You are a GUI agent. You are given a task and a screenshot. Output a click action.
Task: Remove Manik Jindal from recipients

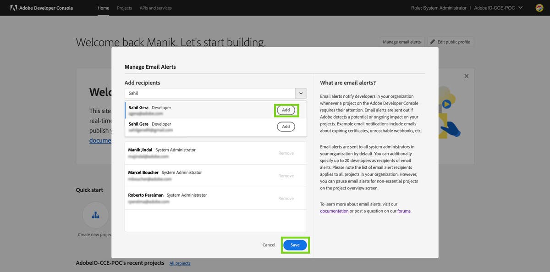pyautogui.click(x=286, y=153)
